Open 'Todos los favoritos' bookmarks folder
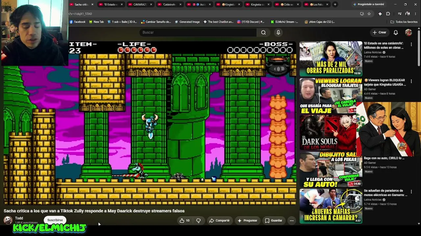The width and height of the screenshot is (421, 236). pyautogui.click(x=404, y=22)
